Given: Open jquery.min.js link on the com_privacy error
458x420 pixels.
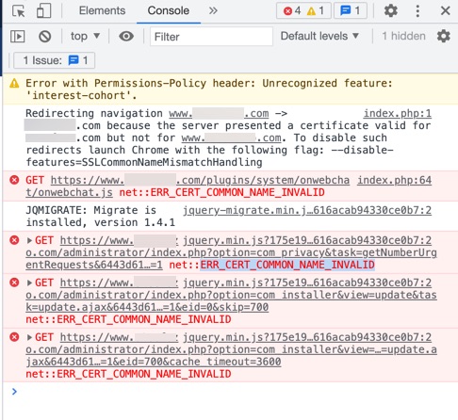Looking at the screenshot, I should click(307, 240).
